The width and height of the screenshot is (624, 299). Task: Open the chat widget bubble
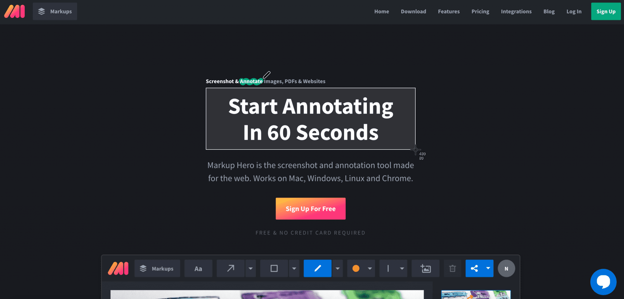[x=603, y=282]
